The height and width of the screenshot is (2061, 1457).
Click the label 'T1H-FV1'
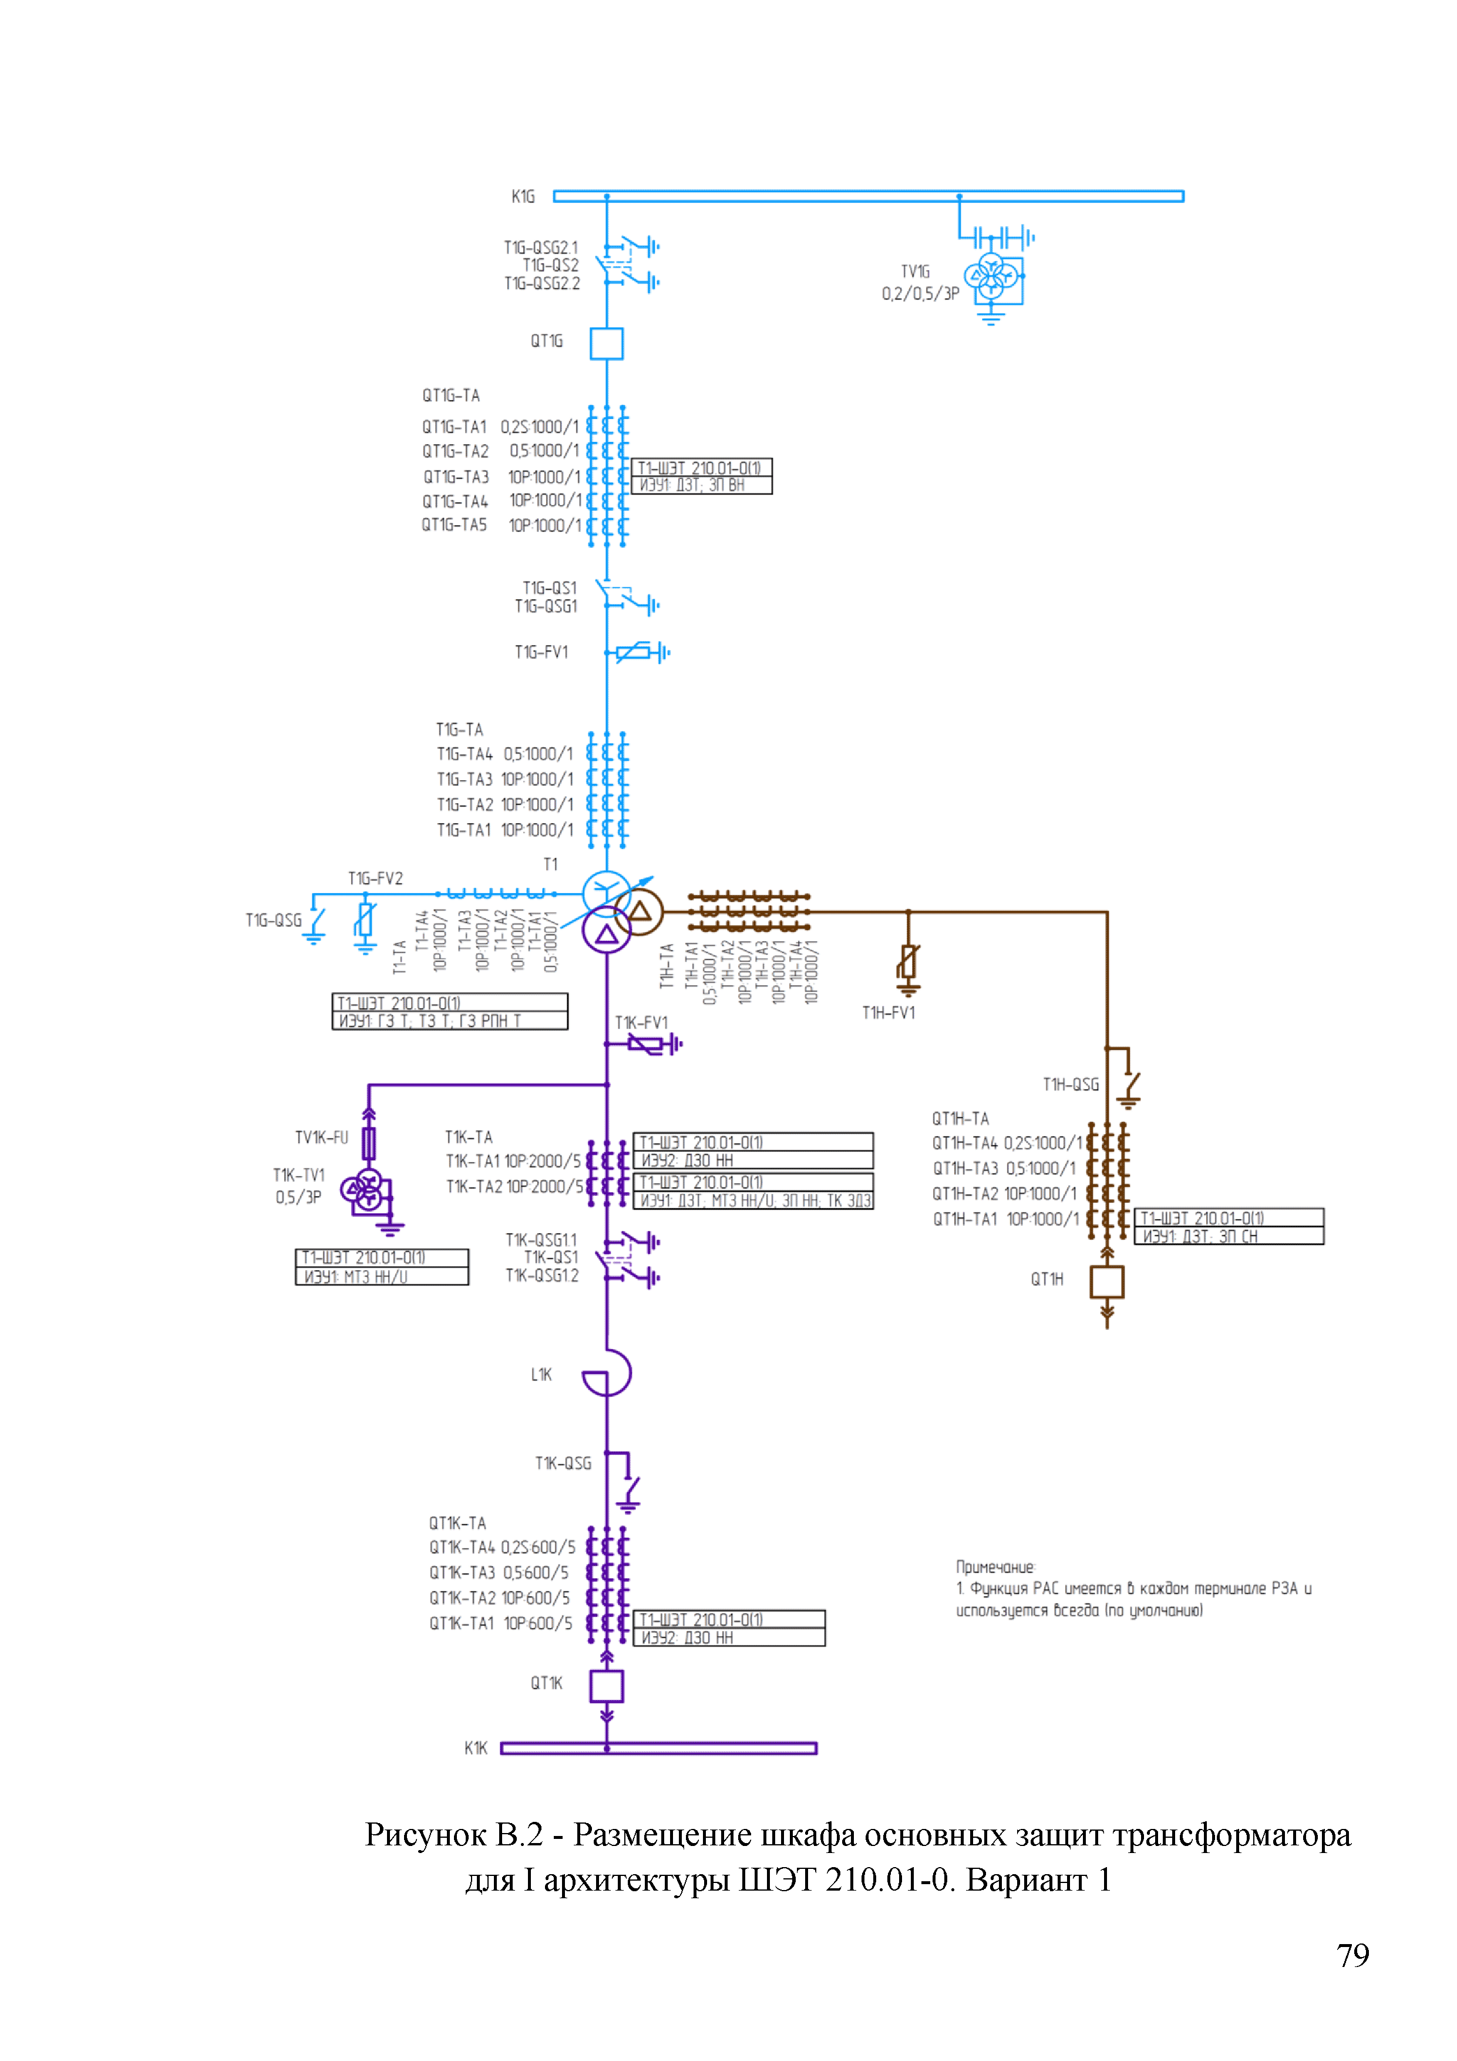click(x=889, y=1012)
